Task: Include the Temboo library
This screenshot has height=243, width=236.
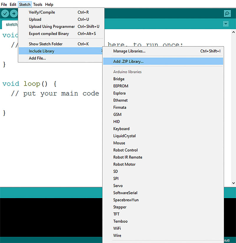Action: (163, 221)
